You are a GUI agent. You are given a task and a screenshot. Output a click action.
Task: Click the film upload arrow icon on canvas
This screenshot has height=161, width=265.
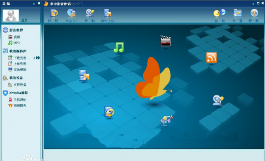point(84,75)
